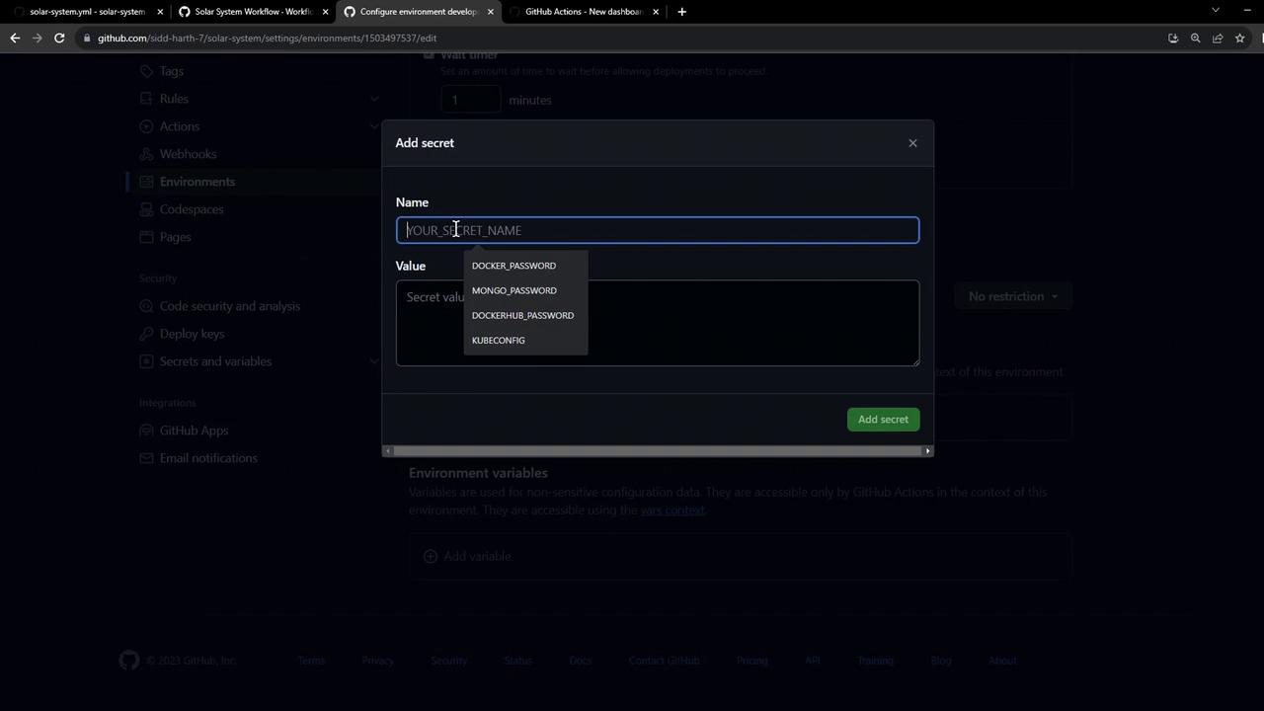Screen dimensions: 1264x711
Task: Click the secret Name input field
Action: [x=658, y=230]
